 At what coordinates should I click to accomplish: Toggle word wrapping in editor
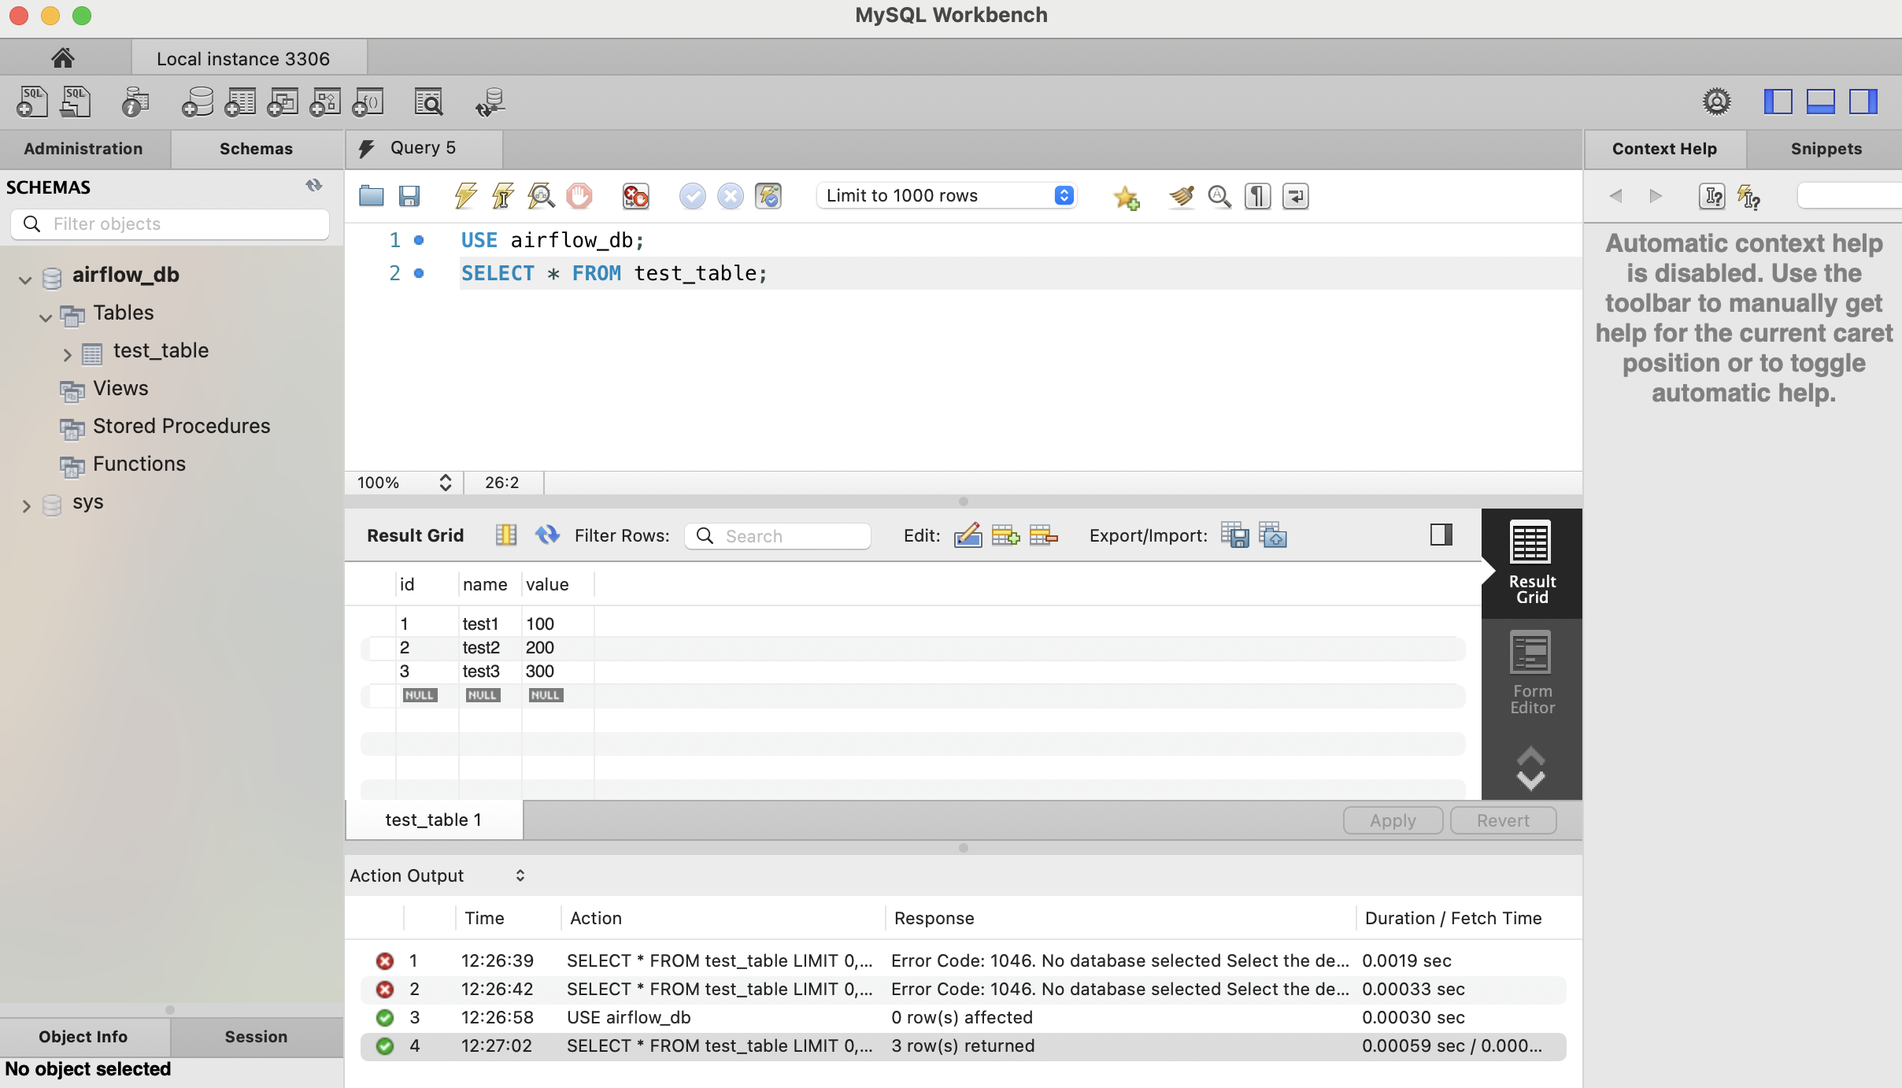pyautogui.click(x=1295, y=196)
